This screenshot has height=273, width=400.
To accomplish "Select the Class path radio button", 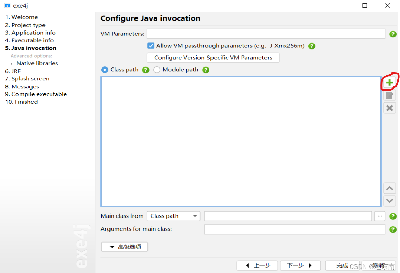I will (x=105, y=70).
